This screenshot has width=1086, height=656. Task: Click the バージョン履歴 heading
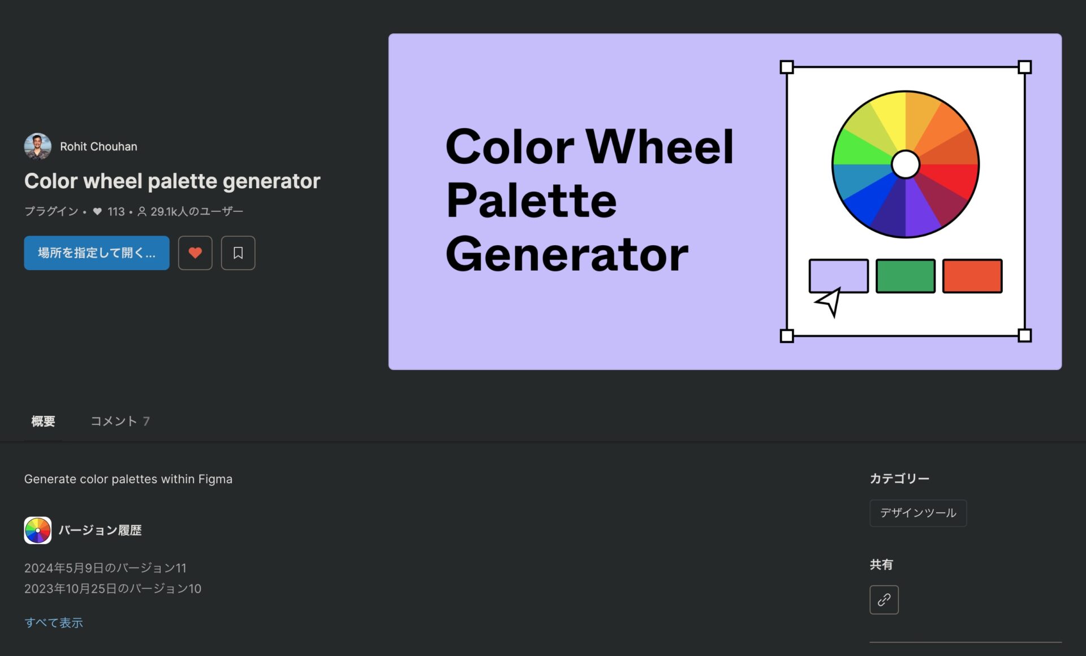[100, 530]
